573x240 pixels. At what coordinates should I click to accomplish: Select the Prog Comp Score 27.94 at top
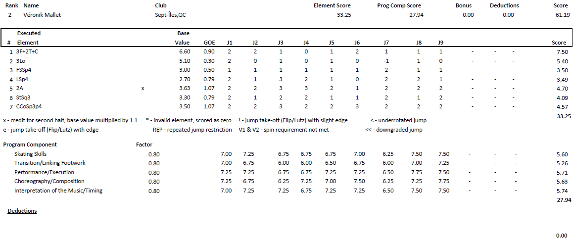coord(416,15)
